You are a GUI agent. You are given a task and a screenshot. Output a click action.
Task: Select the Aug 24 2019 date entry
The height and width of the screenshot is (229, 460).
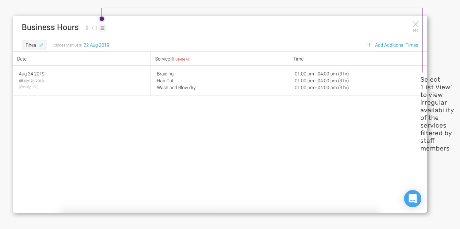(32, 74)
